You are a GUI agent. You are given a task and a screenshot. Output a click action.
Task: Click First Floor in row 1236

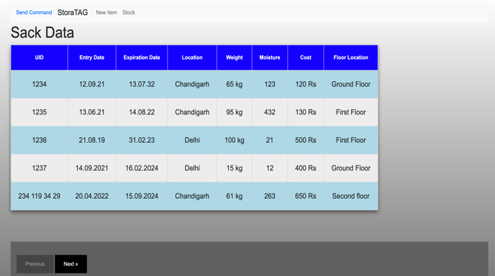click(351, 140)
